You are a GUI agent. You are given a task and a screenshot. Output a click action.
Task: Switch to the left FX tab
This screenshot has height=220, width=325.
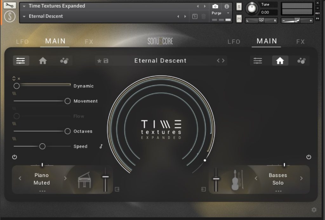89,42
